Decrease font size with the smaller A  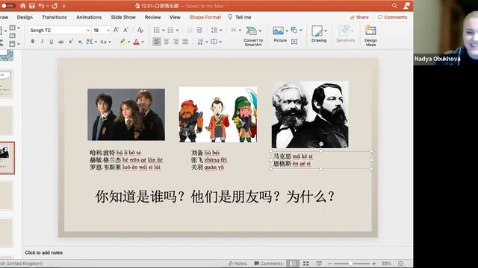point(125,30)
